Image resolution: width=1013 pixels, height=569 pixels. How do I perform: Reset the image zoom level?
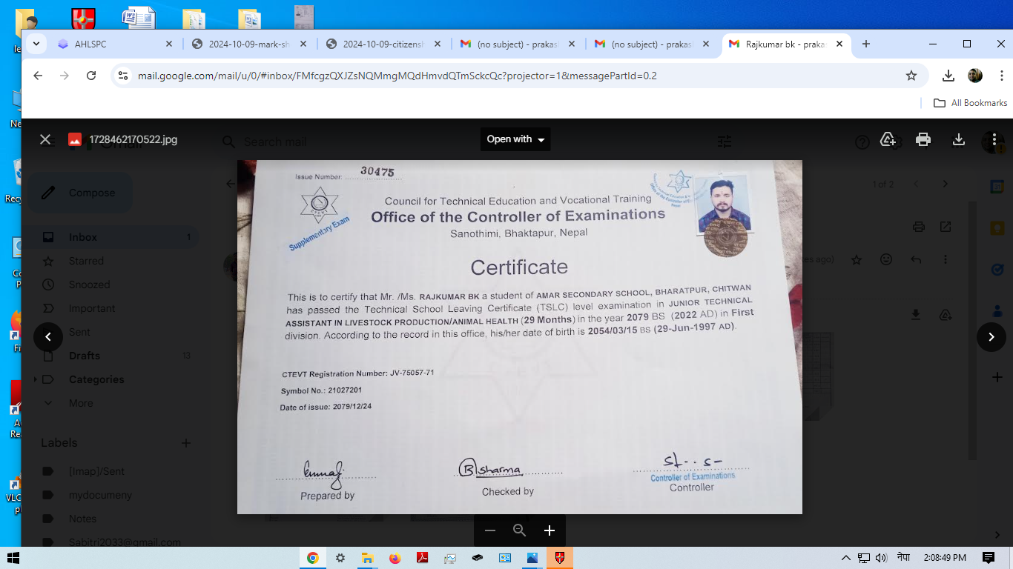(520, 530)
